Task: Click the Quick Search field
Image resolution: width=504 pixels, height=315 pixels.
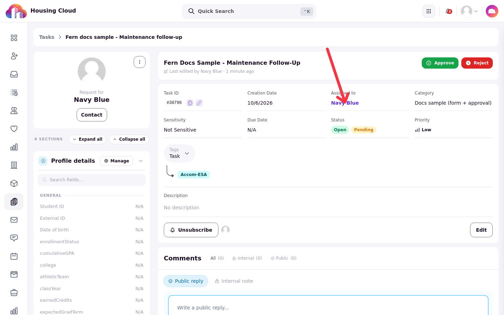Action: coord(249,11)
